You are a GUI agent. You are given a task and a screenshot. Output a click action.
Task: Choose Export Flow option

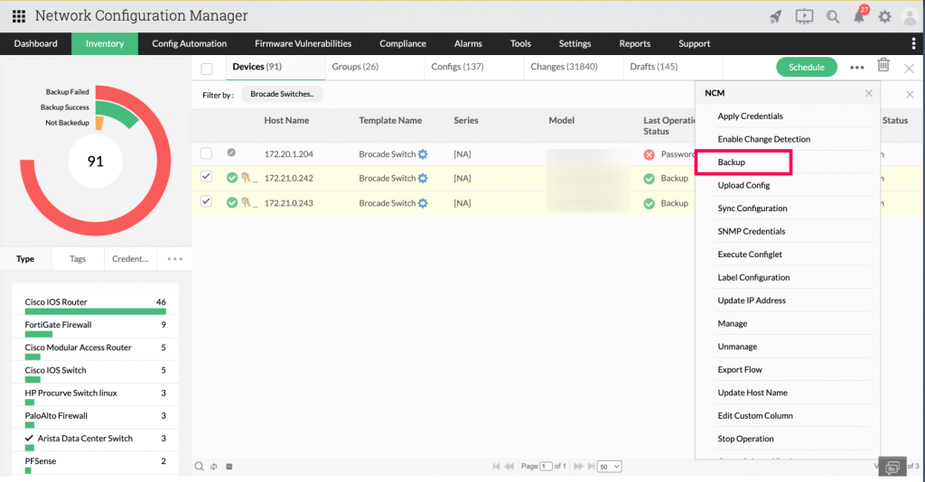[740, 369]
